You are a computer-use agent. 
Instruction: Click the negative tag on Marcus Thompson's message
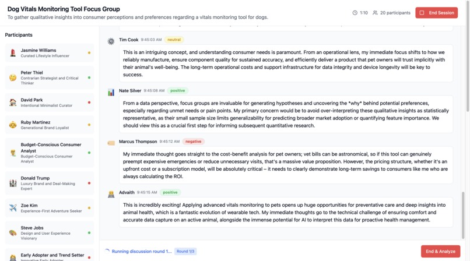coord(193,142)
